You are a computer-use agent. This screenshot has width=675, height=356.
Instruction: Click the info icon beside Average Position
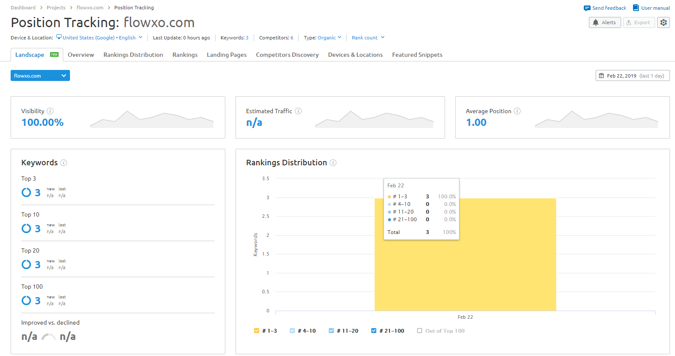(517, 111)
